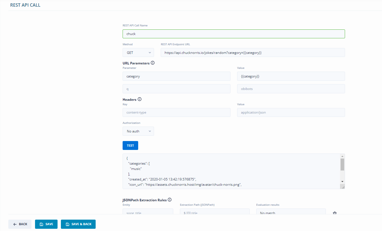
Task: Click the Headers info icon
Action: point(140,99)
